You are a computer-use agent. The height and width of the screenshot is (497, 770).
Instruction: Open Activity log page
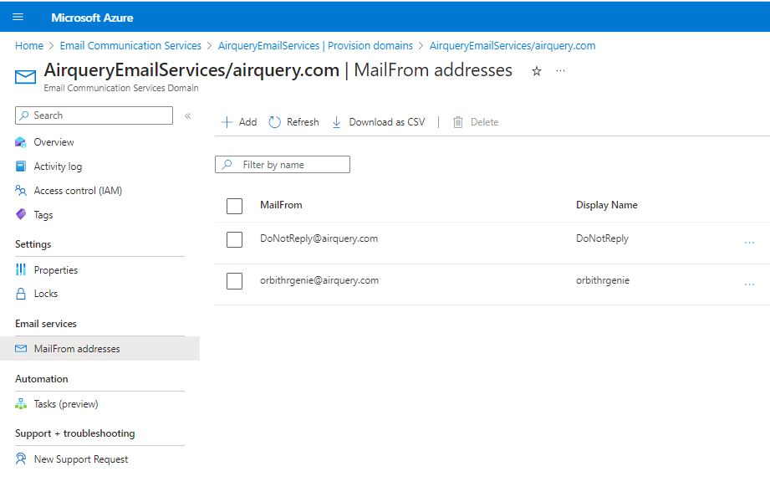58,167
